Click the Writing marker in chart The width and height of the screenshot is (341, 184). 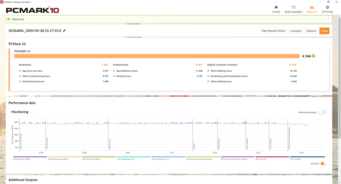coord(194,146)
